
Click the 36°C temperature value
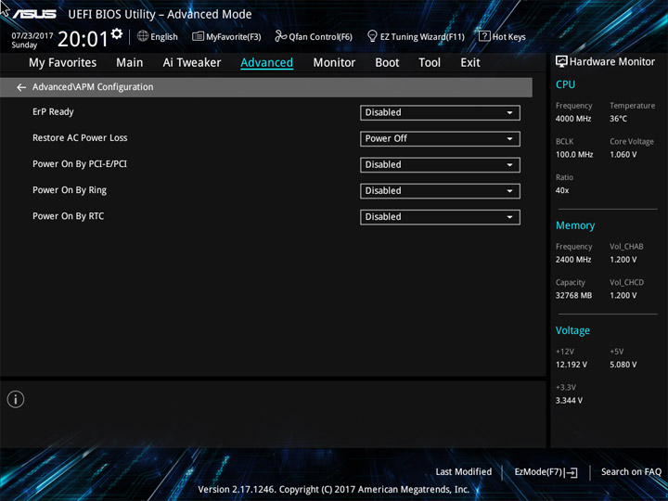pos(618,119)
